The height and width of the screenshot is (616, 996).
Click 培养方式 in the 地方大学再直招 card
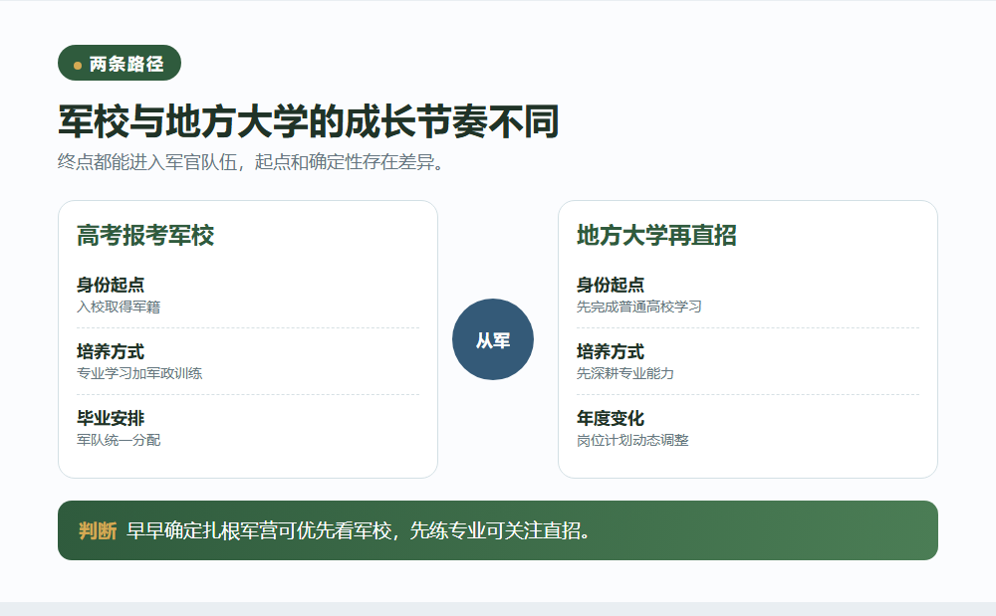click(611, 351)
